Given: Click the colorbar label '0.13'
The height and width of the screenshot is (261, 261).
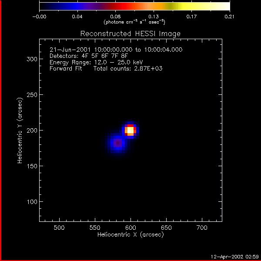Looking at the screenshot, I should tap(154, 17).
